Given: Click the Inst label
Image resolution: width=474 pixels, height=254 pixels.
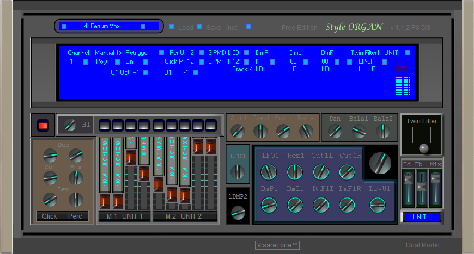Looking at the screenshot, I should [x=232, y=27].
